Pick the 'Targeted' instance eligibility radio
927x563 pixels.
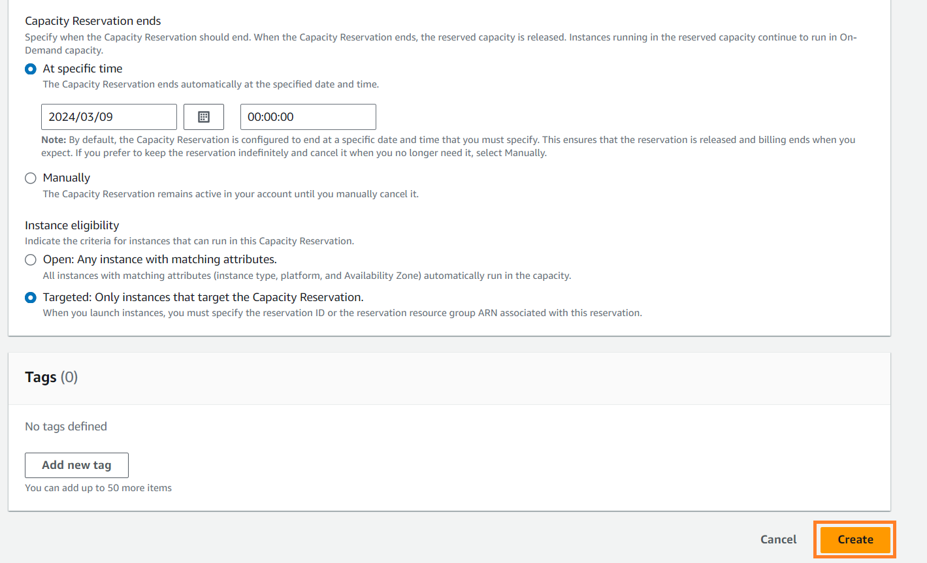point(31,298)
